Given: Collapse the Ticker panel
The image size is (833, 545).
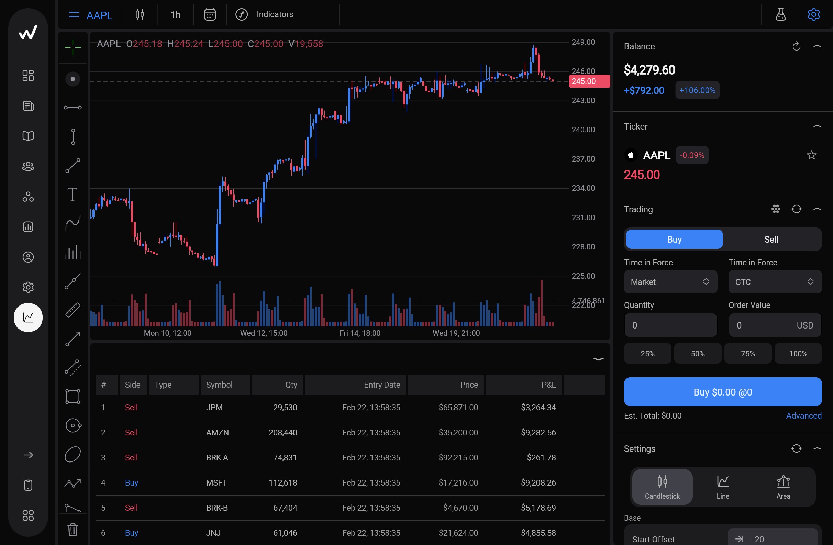Looking at the screenshot, I should click(x=817, y=126).
